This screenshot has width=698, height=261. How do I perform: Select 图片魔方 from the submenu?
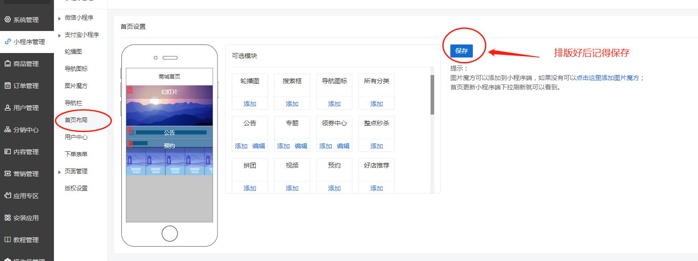[x=76, y=86]
